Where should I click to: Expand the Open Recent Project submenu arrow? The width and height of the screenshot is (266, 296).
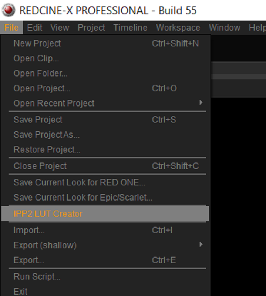coord(201,102)
